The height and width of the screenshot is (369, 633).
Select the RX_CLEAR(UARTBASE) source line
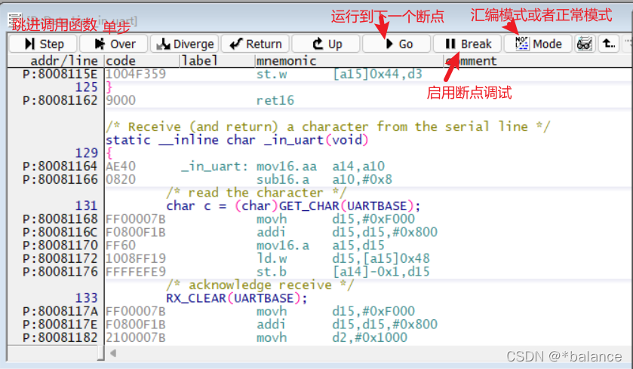[237, 297]
